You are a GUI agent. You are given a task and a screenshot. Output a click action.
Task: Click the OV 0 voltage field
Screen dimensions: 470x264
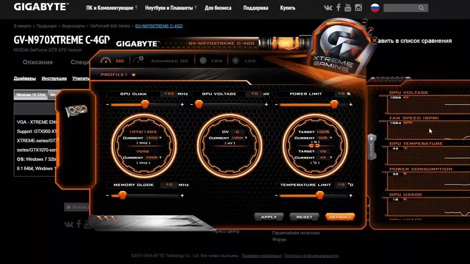(237, 132)
